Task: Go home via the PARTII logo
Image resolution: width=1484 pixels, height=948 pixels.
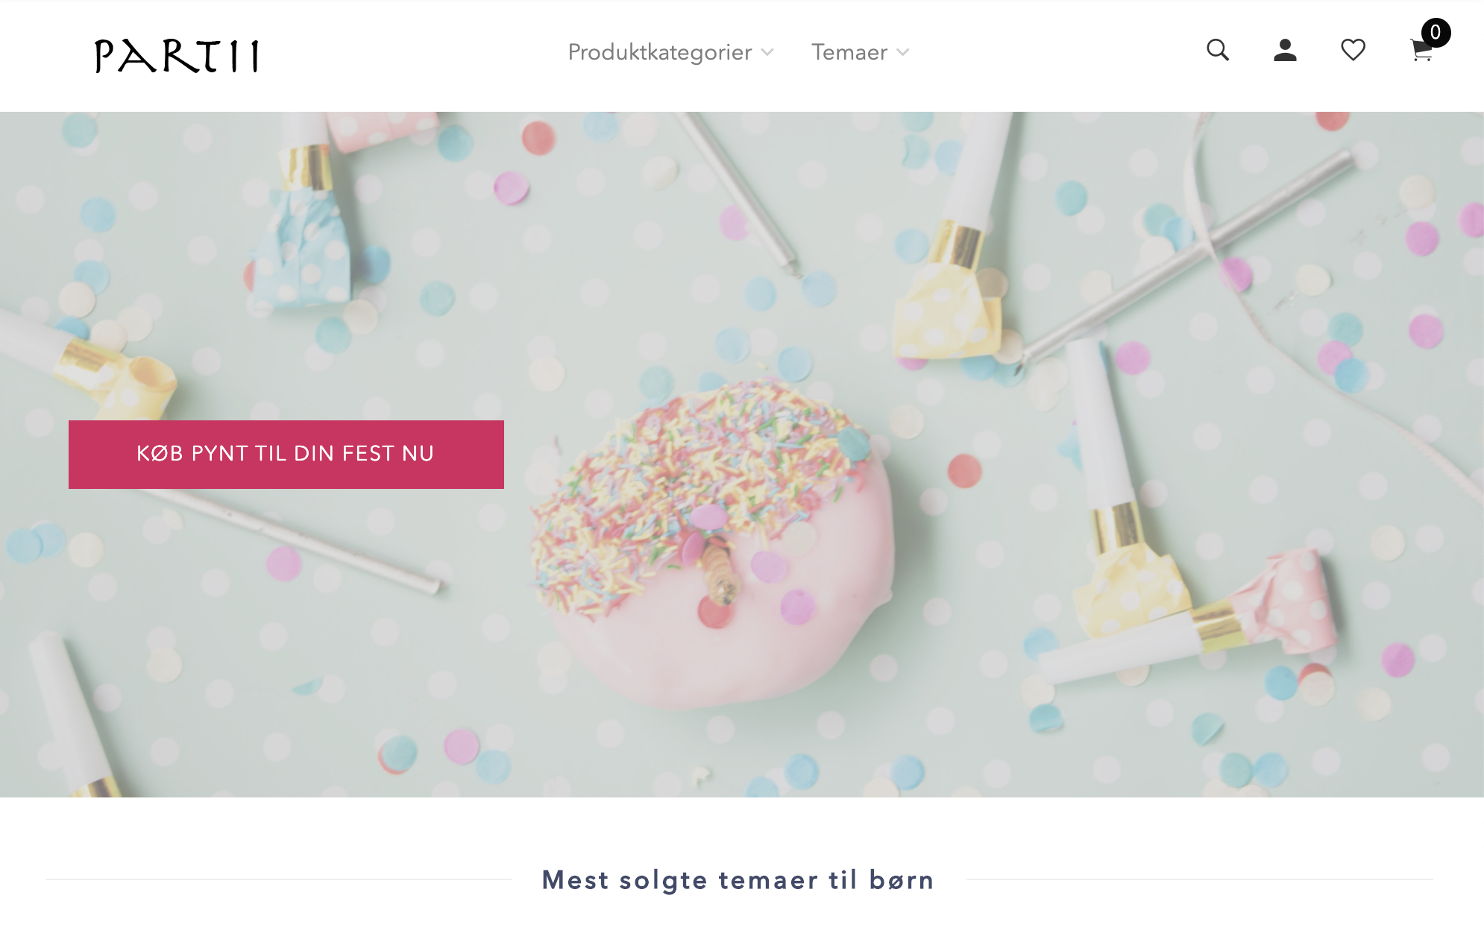Action: [x=177, y=56]
